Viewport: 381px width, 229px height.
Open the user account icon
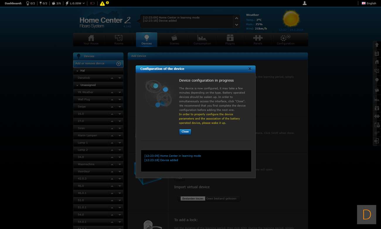click(x=305, y=3)
